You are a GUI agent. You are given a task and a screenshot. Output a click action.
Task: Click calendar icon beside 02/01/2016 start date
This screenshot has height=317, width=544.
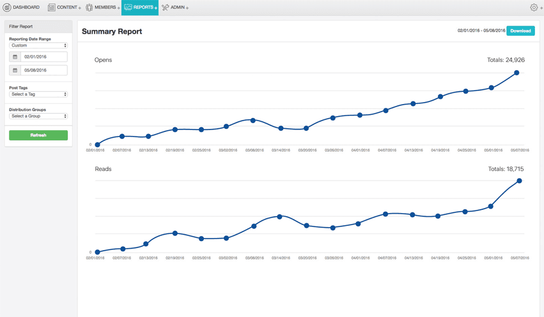tap(15, 57)
